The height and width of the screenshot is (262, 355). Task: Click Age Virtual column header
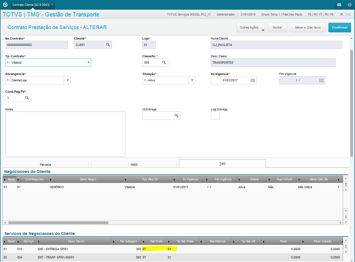(x=282, y=179)
